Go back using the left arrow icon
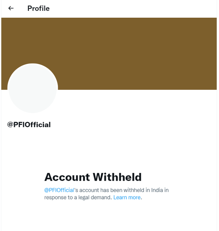The image size is (219, 231). click(11, 8)
